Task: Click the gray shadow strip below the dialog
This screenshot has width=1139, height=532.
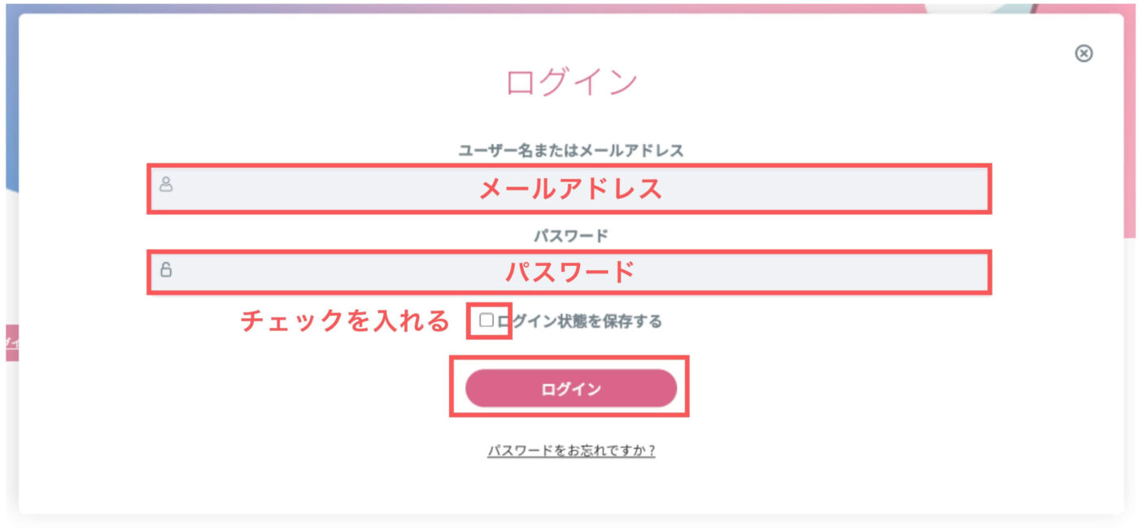Action: point(569,521)
